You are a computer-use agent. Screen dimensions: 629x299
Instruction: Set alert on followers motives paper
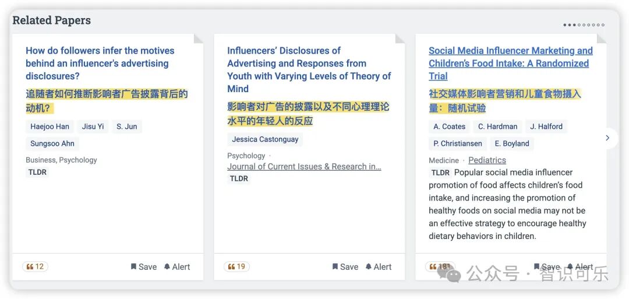click(177, 267)
